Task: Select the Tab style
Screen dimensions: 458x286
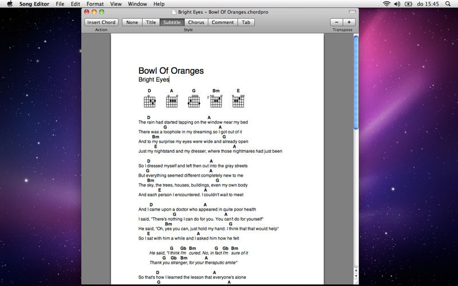Action: pyautogui.click(x=246, y=22)
